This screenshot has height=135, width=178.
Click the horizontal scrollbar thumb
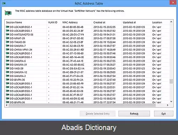(x=82, y=105)
